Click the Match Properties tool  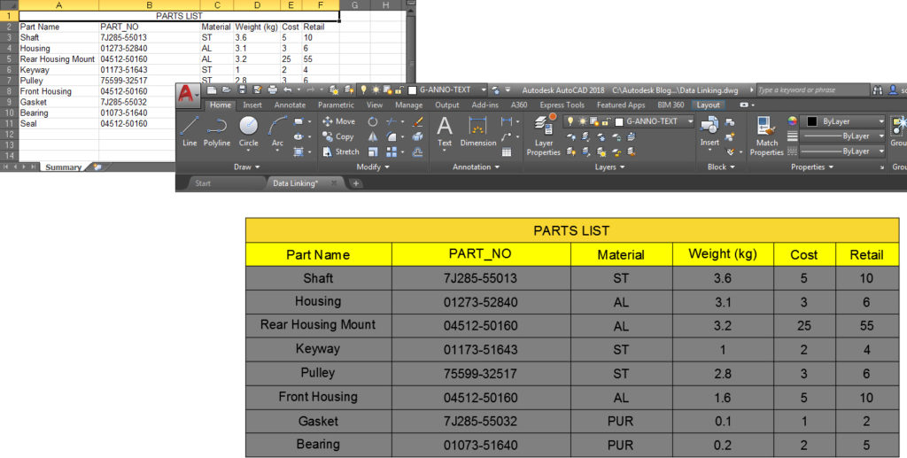766,136
